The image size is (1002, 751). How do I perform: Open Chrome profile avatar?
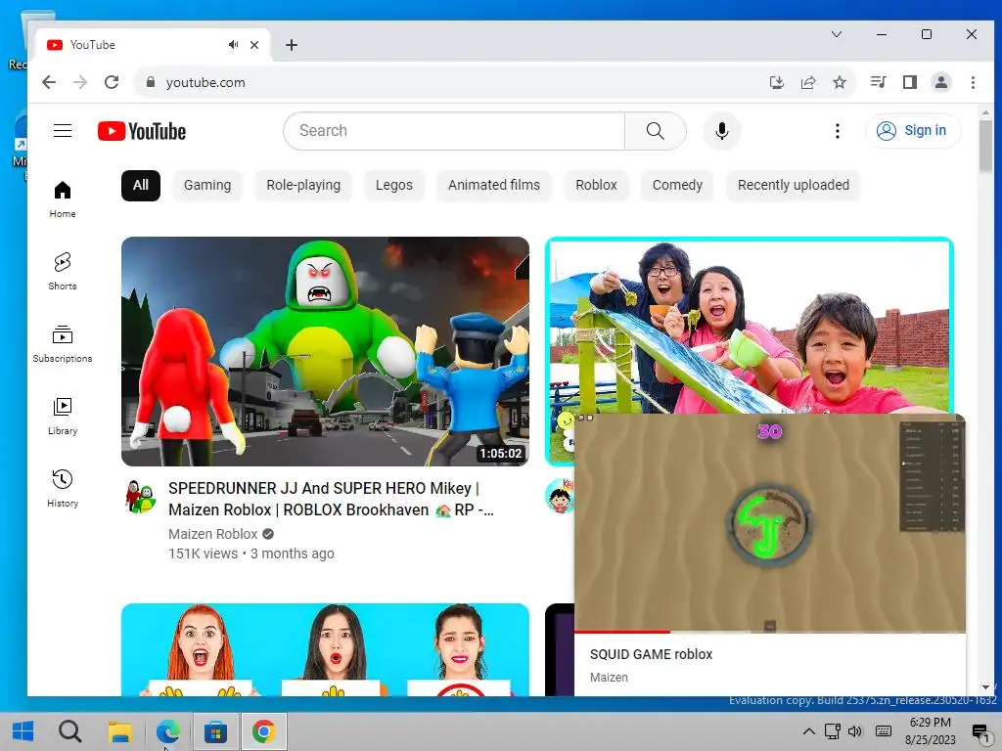941,82
